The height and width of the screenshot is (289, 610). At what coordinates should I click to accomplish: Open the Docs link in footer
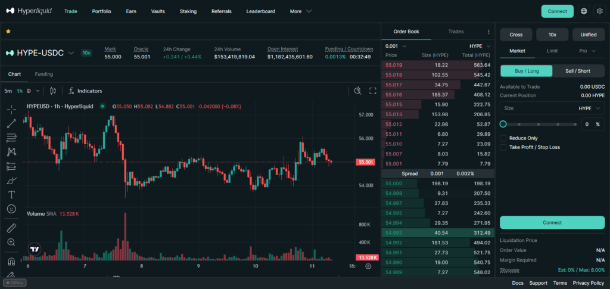[x=518, y=283]
